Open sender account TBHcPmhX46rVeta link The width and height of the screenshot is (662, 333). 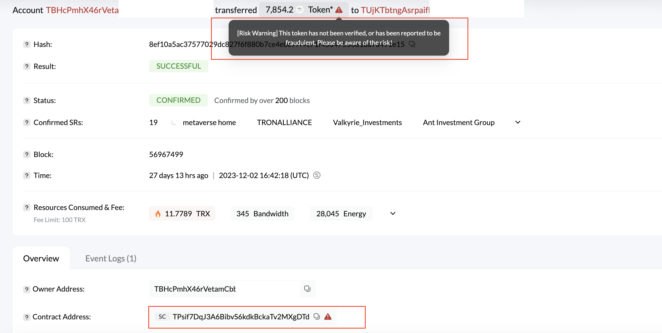82,10
